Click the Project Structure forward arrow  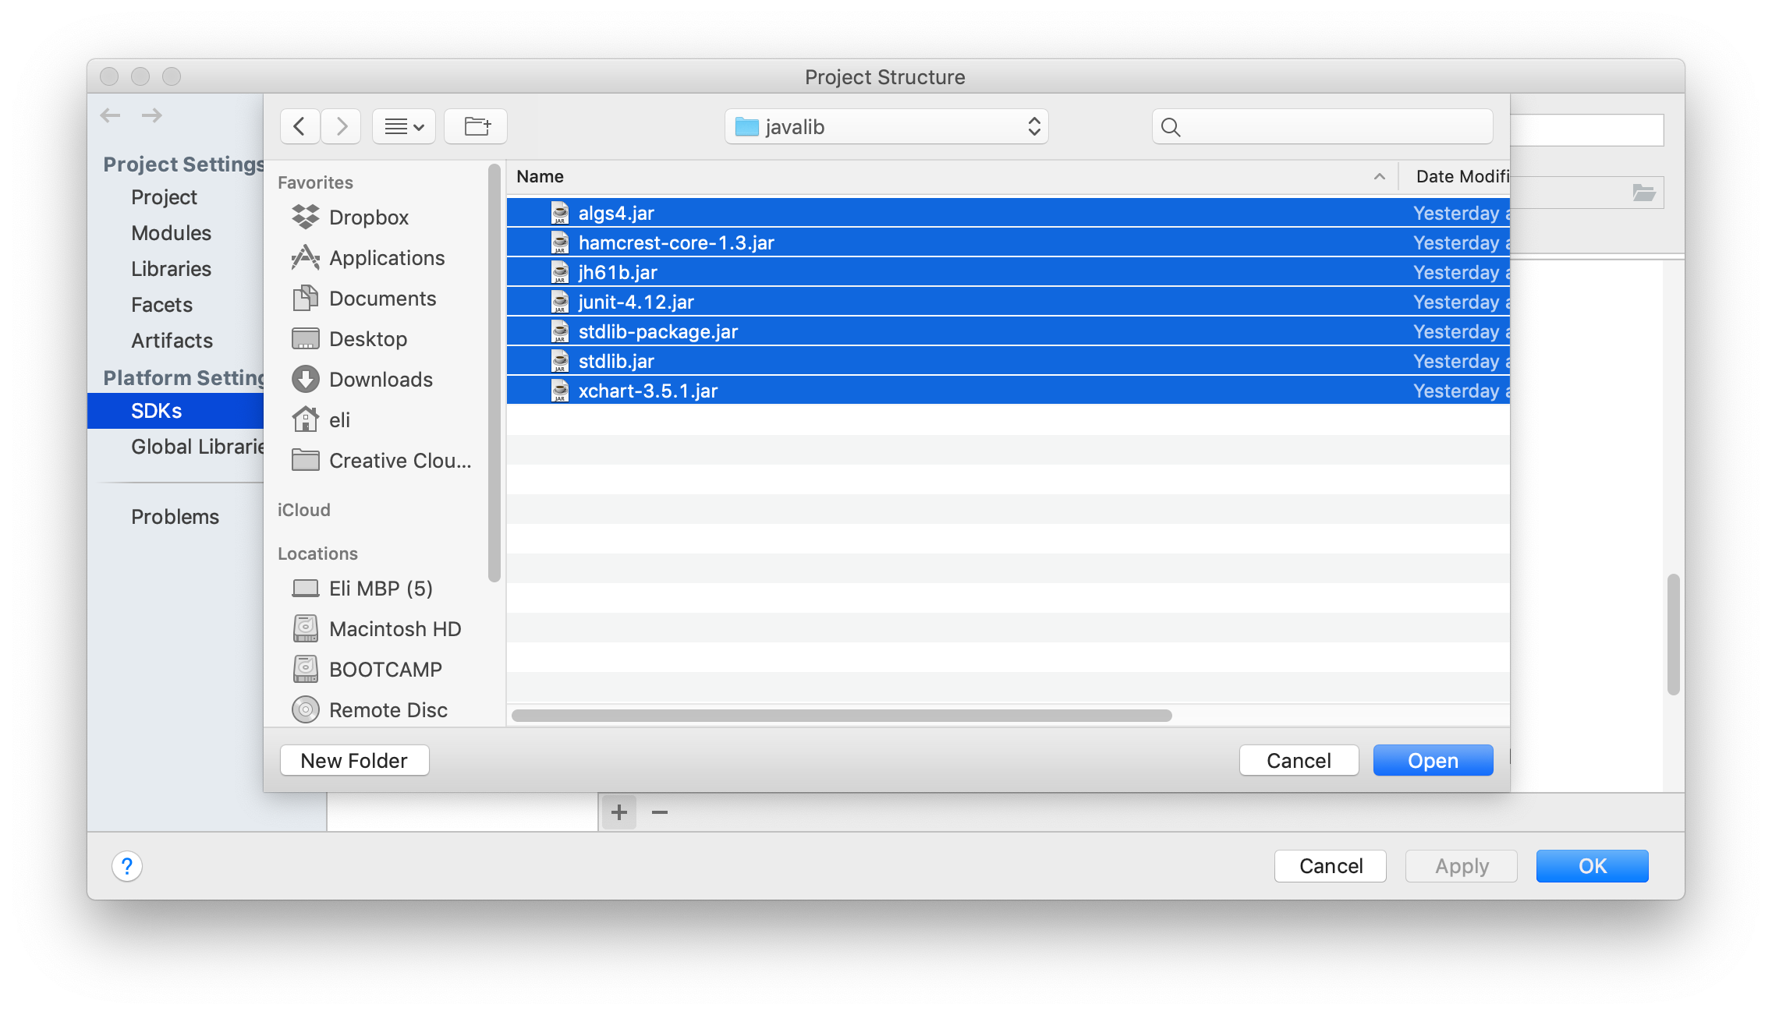[152, 115]
